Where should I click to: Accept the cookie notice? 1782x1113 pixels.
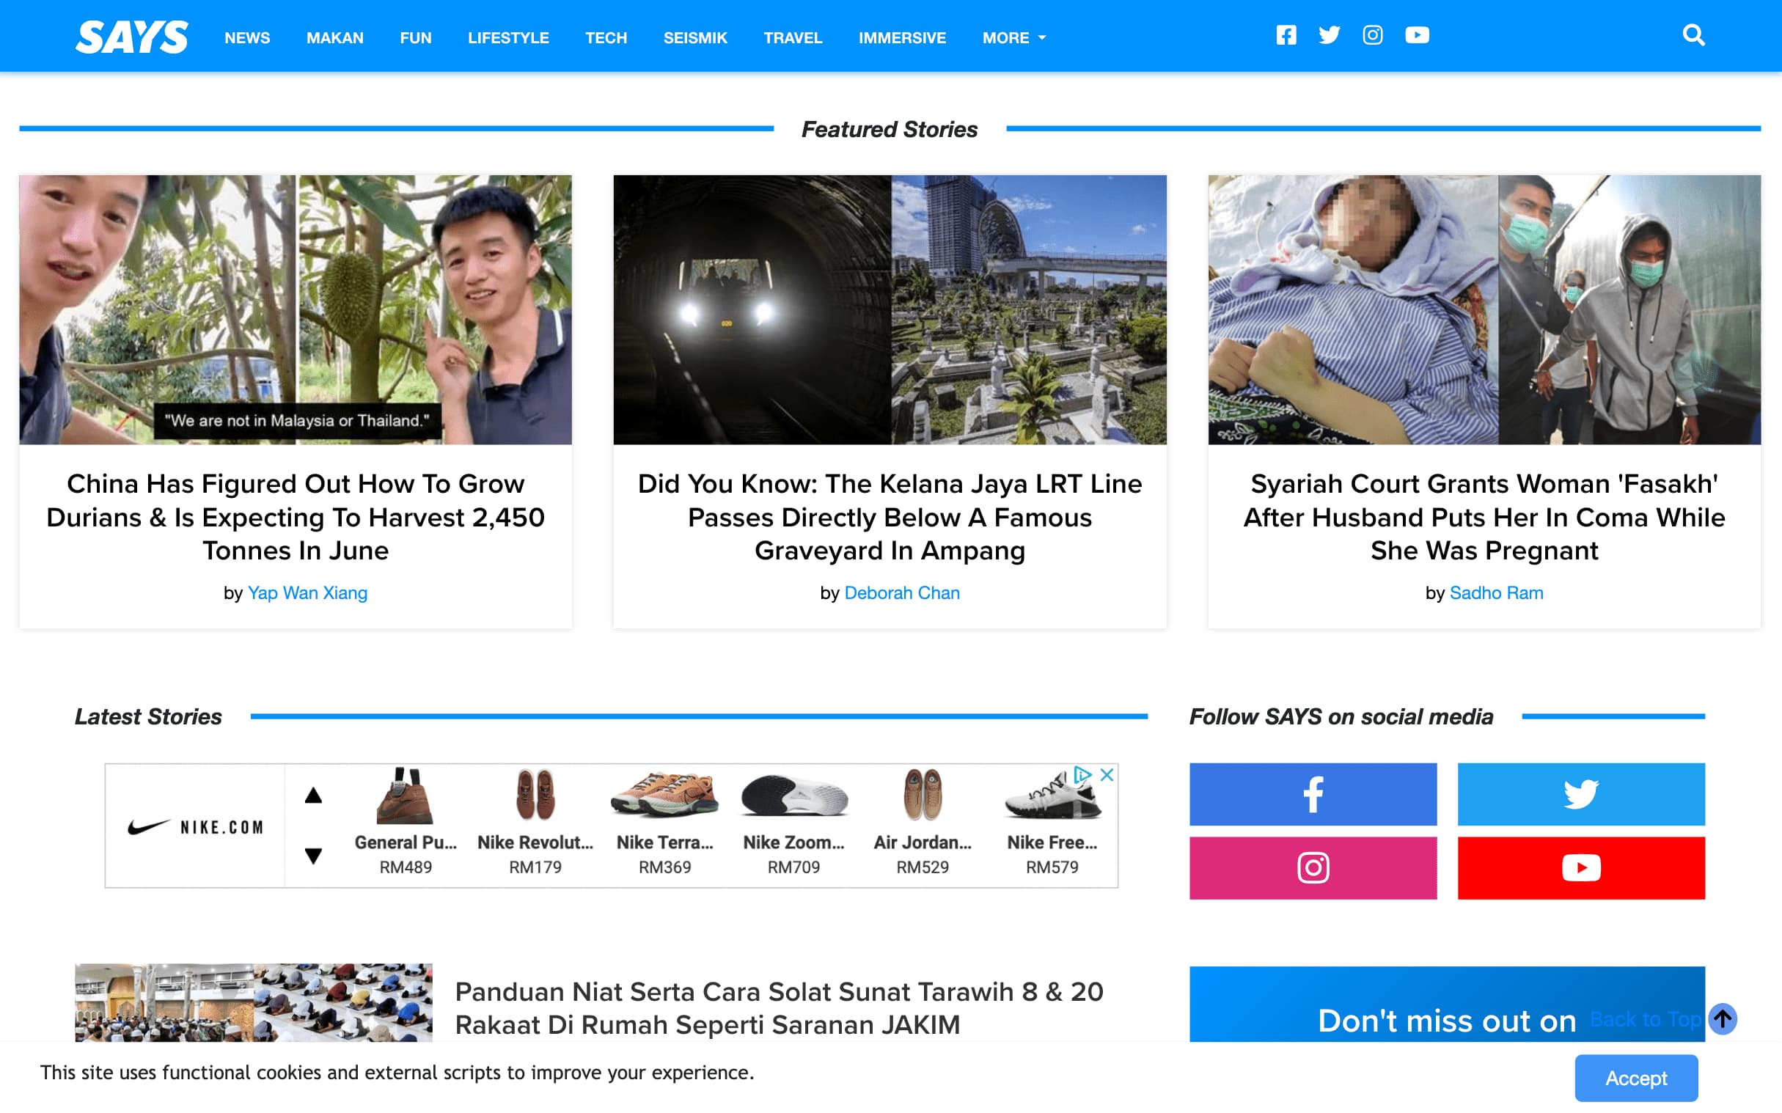(x=1636, y=1078)
